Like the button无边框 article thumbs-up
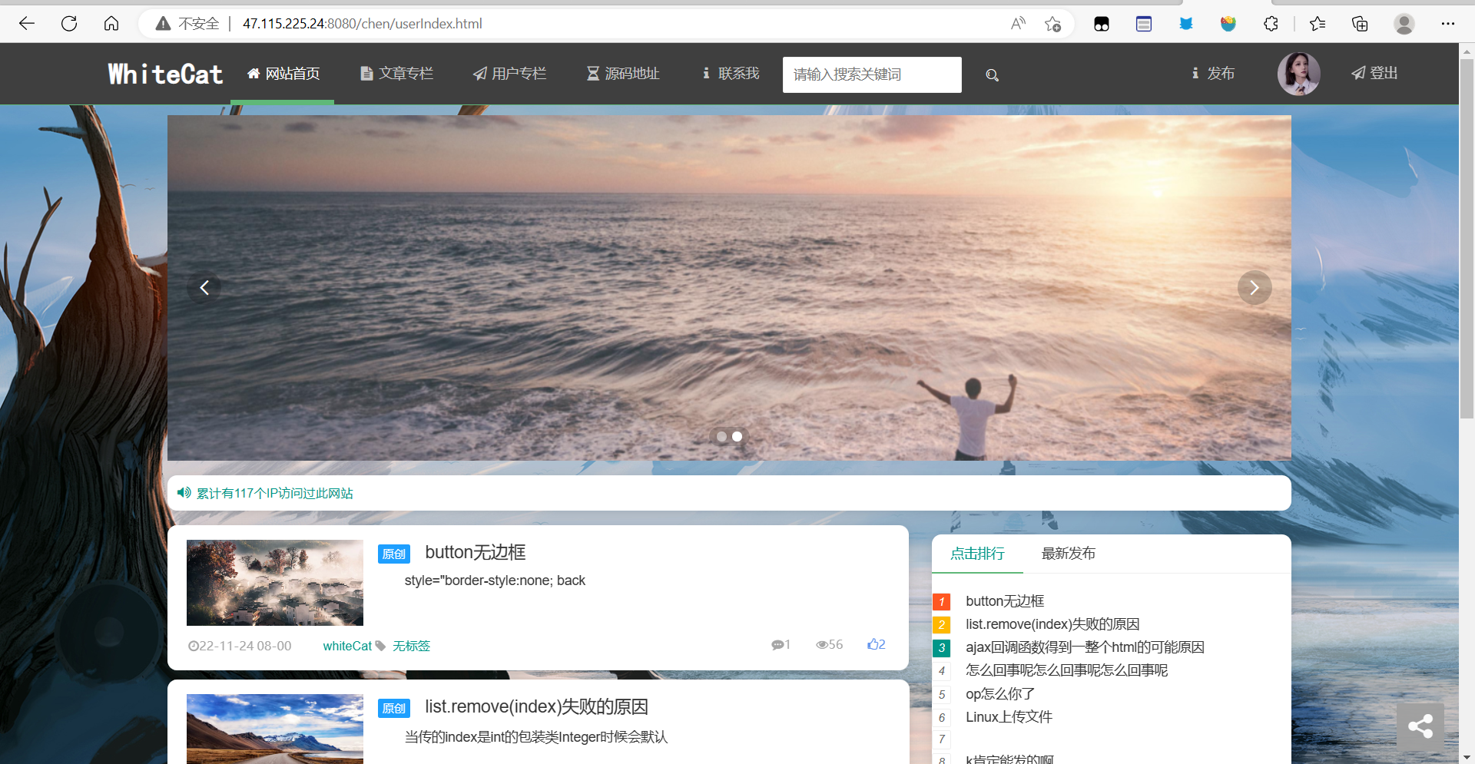The width and height of the screenshot is (1475, 764). pos(876,644)
